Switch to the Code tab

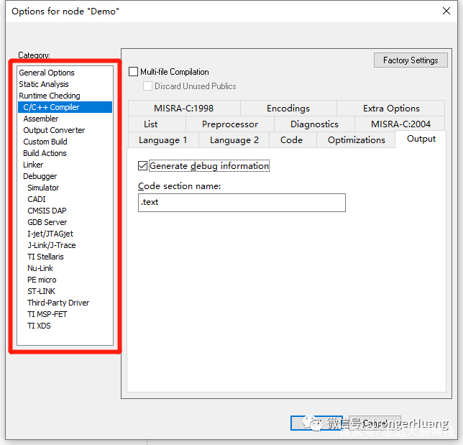(291, 140)
